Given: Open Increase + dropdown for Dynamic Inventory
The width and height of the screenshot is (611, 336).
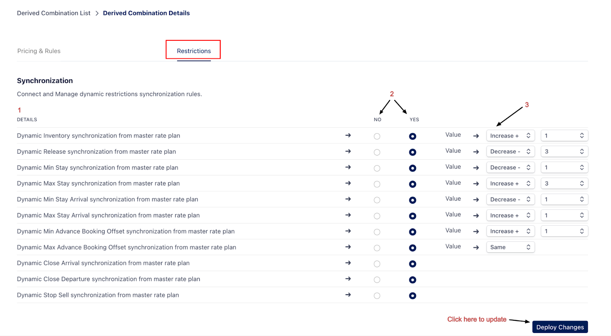Looking at the screenshot, I should click(510, 136).
